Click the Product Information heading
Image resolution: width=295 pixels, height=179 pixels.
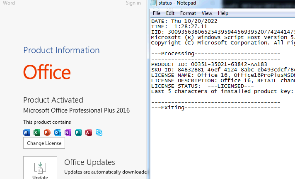pyautogui.click(x=61, y=50)
